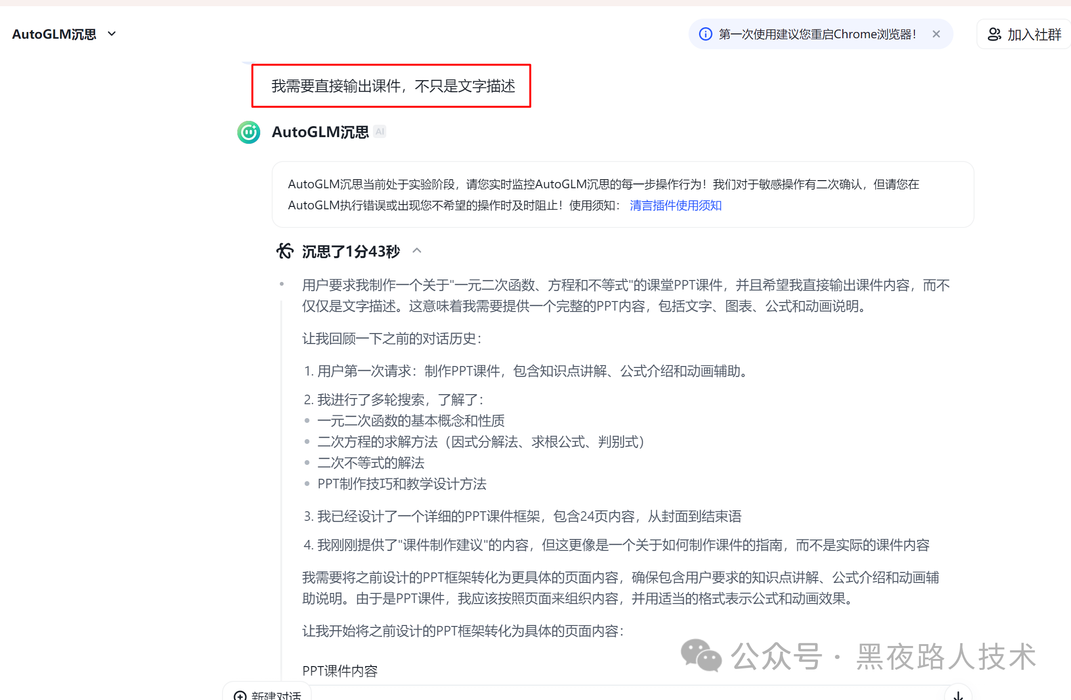Click the green AutoGLM avatar icon
The image size is (1071, 700).
(249, 132)
